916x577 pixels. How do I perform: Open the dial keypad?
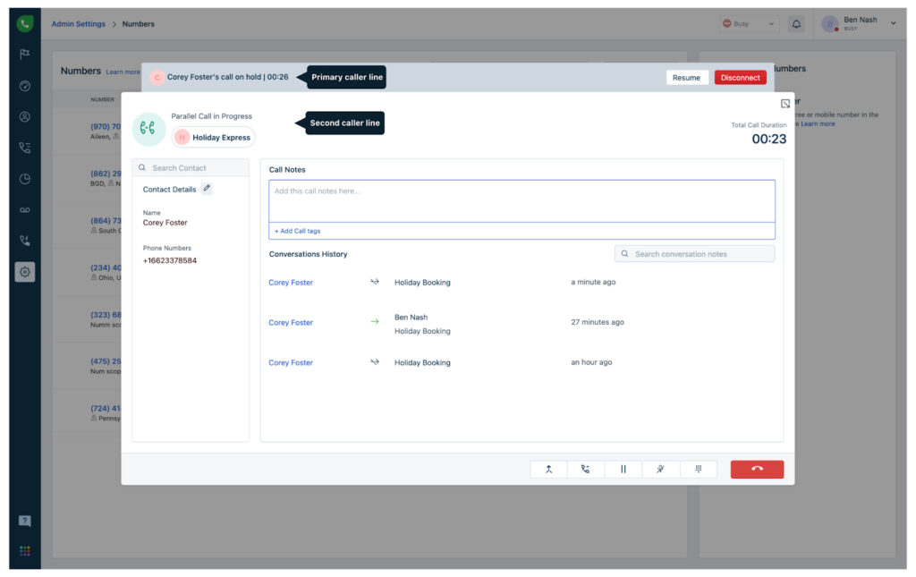pos(698,469)
